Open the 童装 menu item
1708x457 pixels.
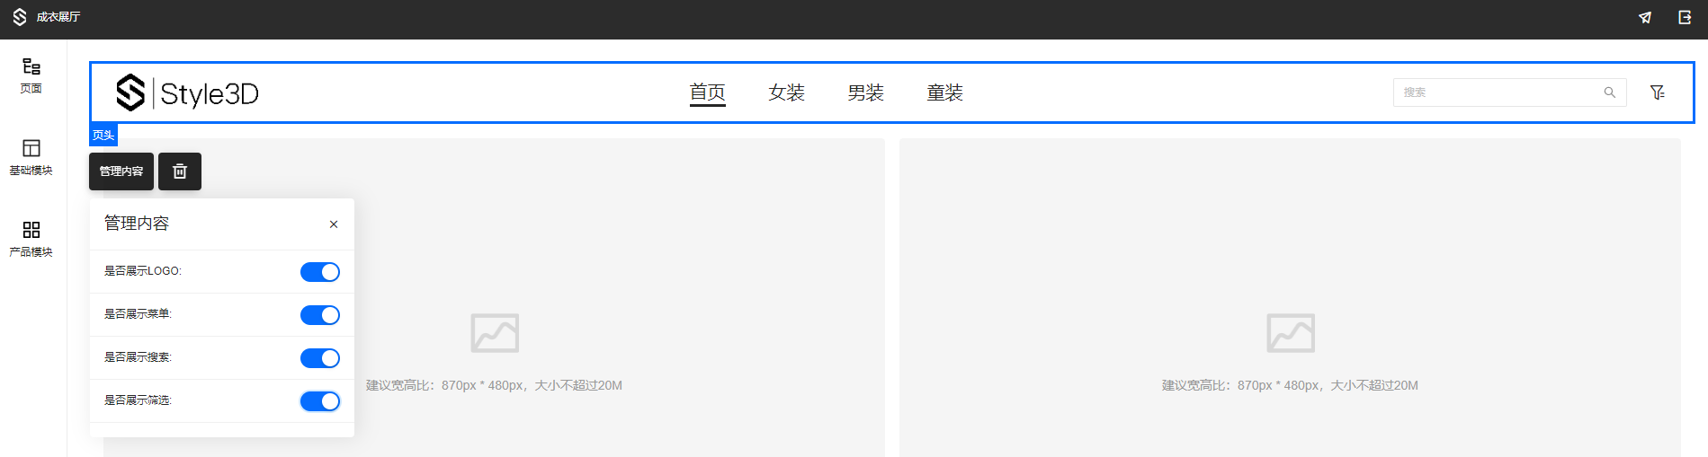coord(944,92)
